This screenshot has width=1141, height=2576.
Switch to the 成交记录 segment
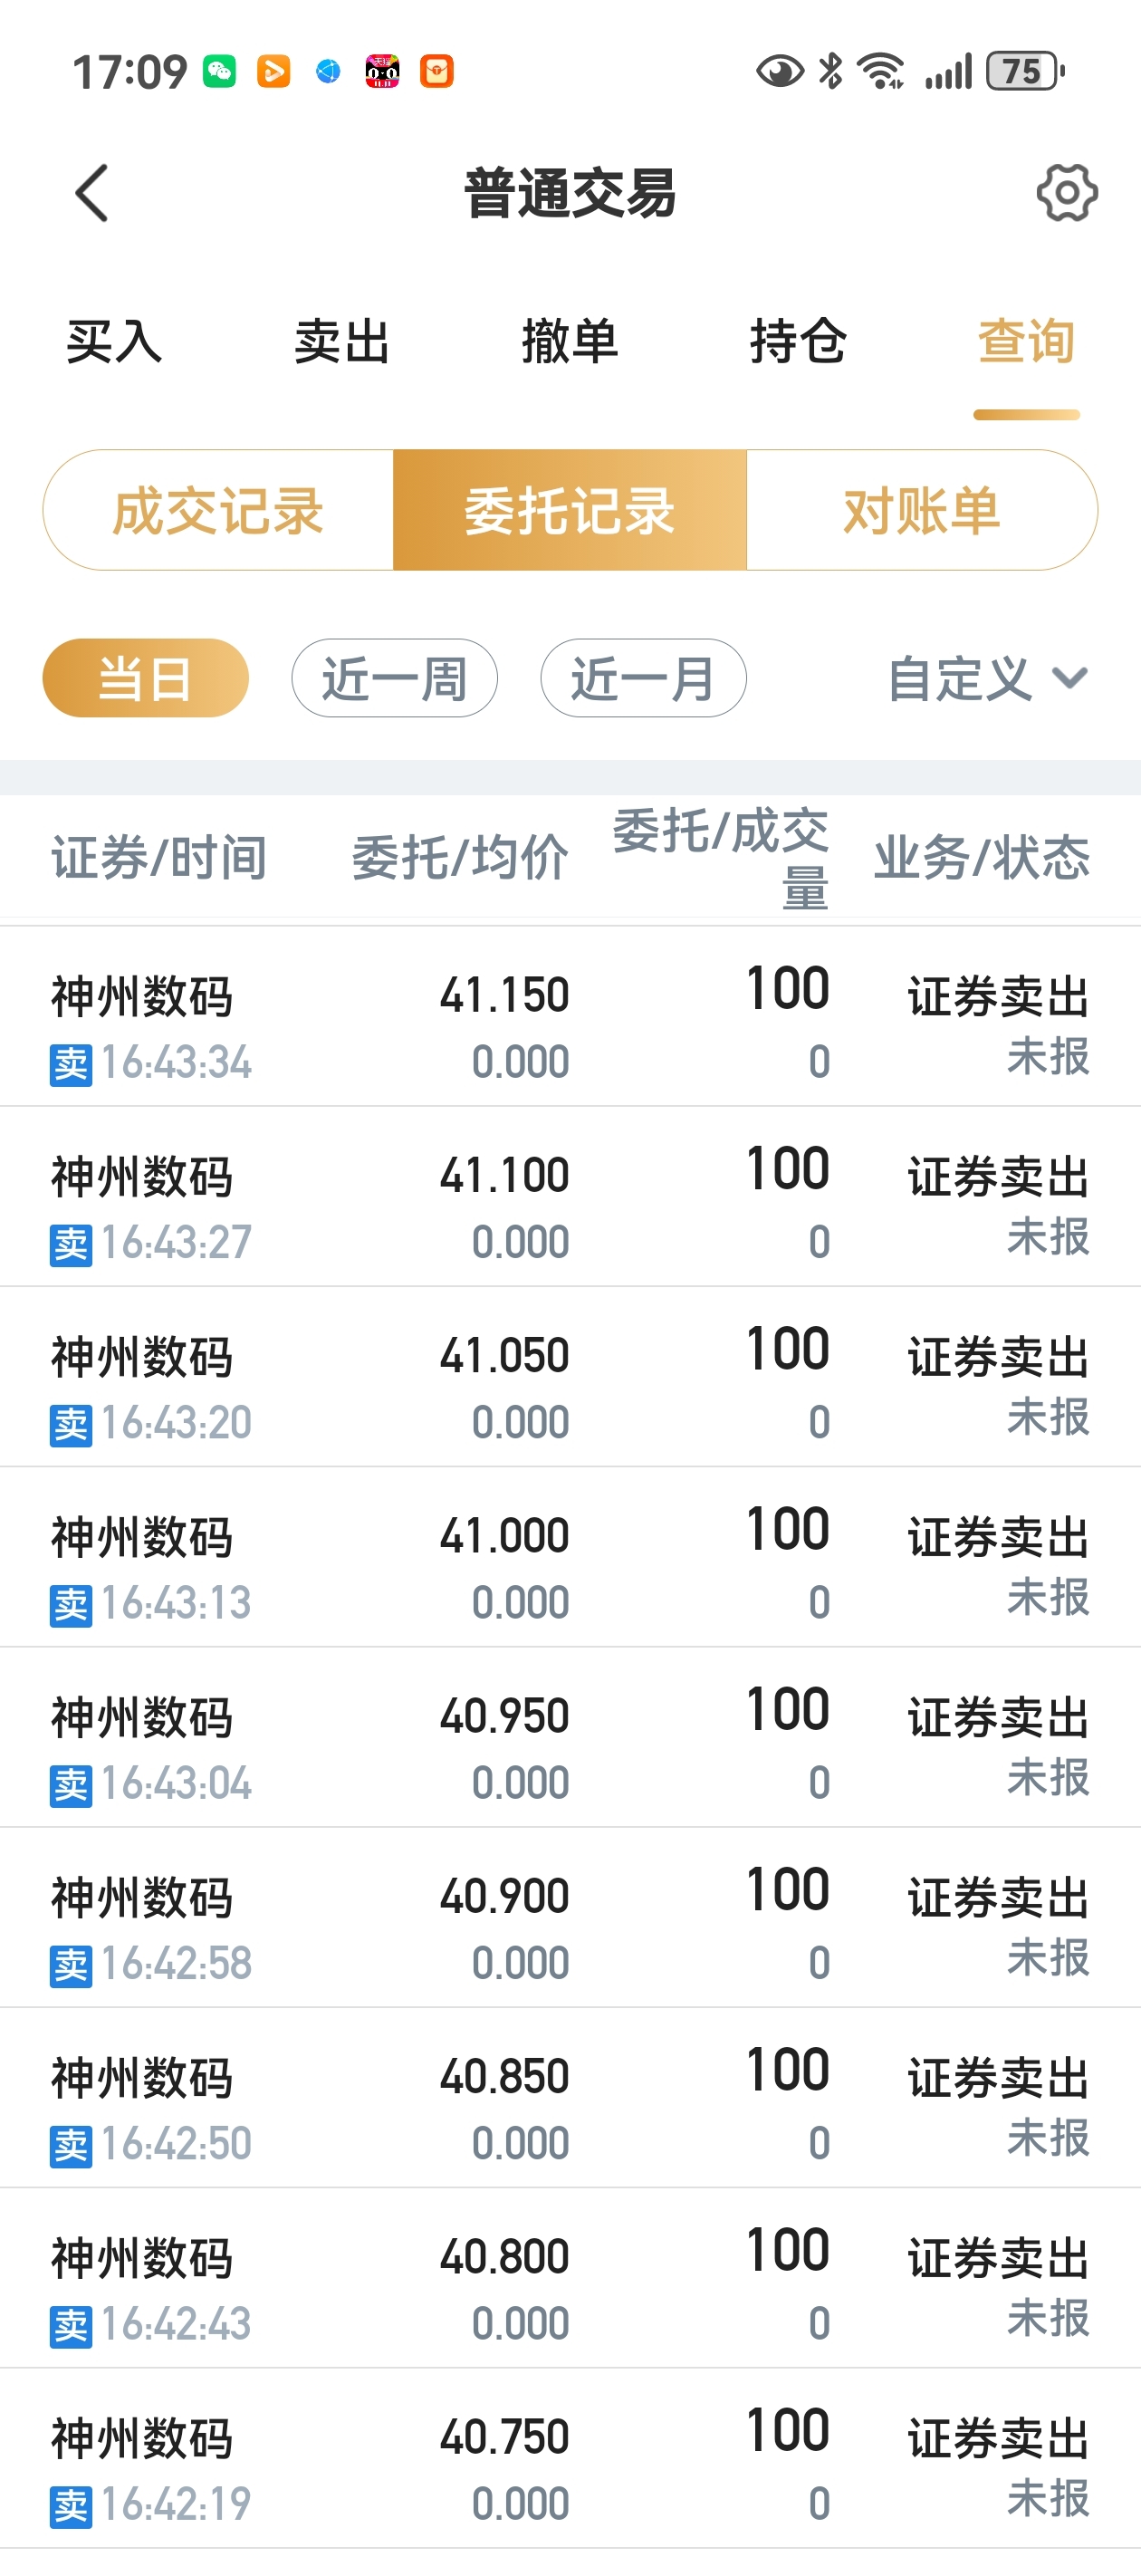(x=218, y=510)
